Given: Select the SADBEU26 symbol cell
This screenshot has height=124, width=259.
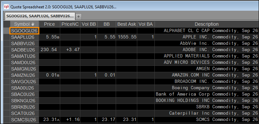Looking at the screenshot, I should (24, 50).
